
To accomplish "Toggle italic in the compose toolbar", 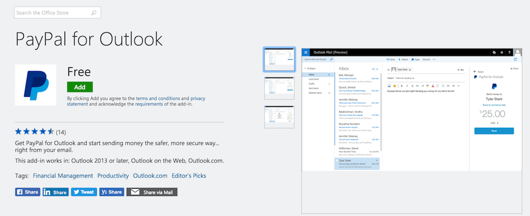I will coord(407,86).
